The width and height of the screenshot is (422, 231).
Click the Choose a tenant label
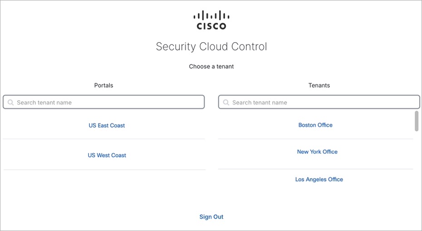(211, 66)
